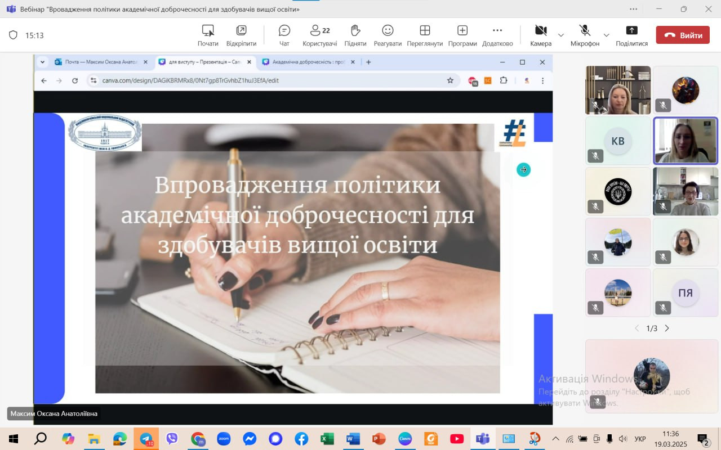Open Telegram from the Windows taskbar
This screenshot has height=450, width=721.
pos(146,439)
